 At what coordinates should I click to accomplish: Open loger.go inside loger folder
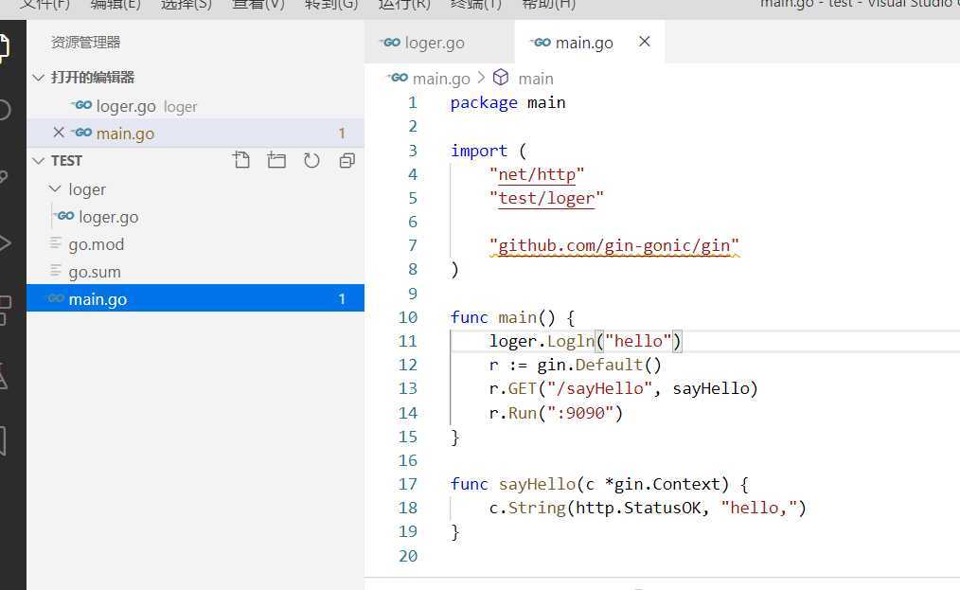click(196, 217)
